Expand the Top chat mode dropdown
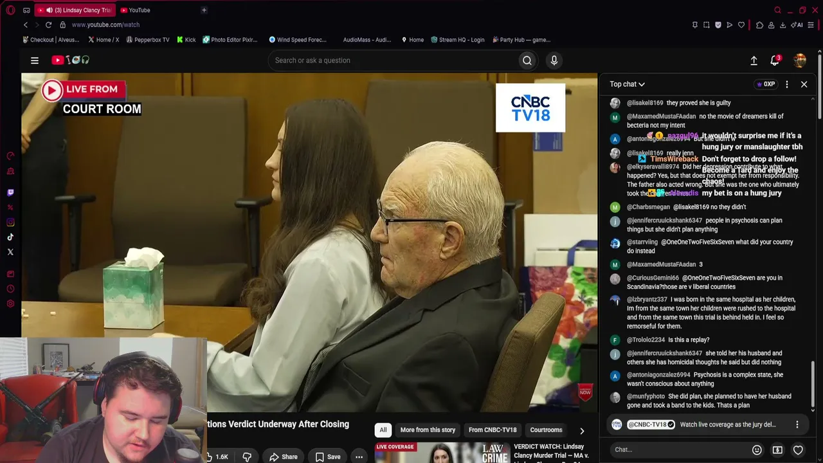 pyautogui.click(x=627, y=84)
